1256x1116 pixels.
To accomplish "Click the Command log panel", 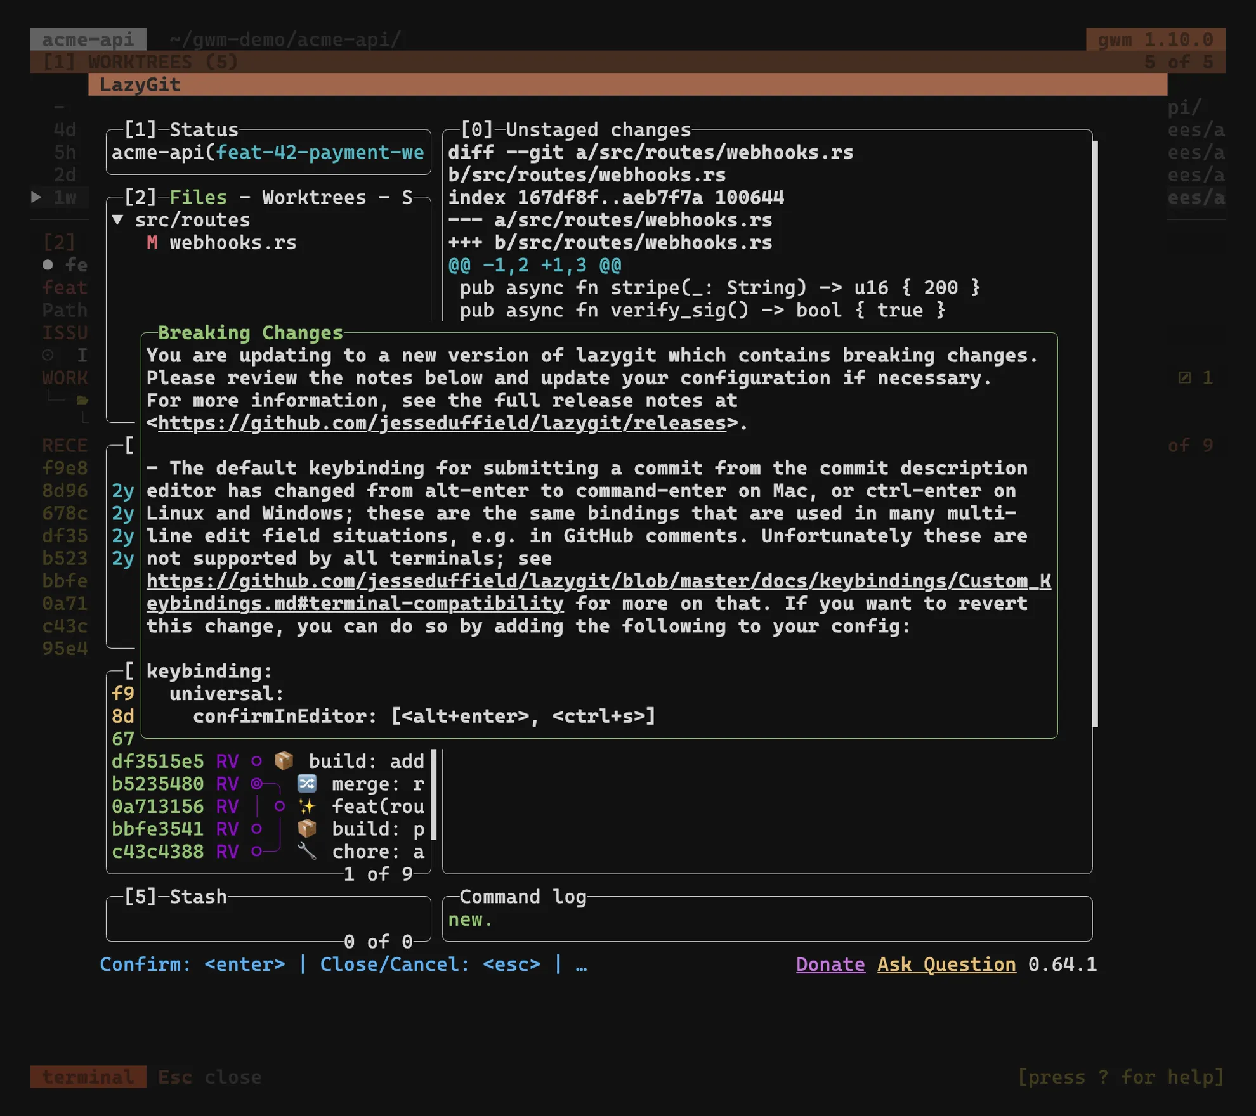I will click(x=767, y=918).
